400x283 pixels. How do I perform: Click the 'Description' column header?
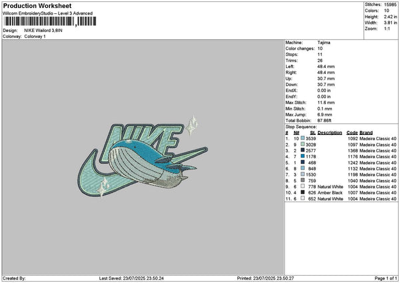330,133
